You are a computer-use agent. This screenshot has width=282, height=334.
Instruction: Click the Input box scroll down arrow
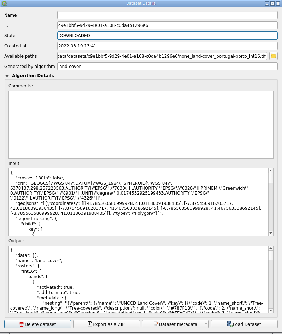click(x=271, y=233)
